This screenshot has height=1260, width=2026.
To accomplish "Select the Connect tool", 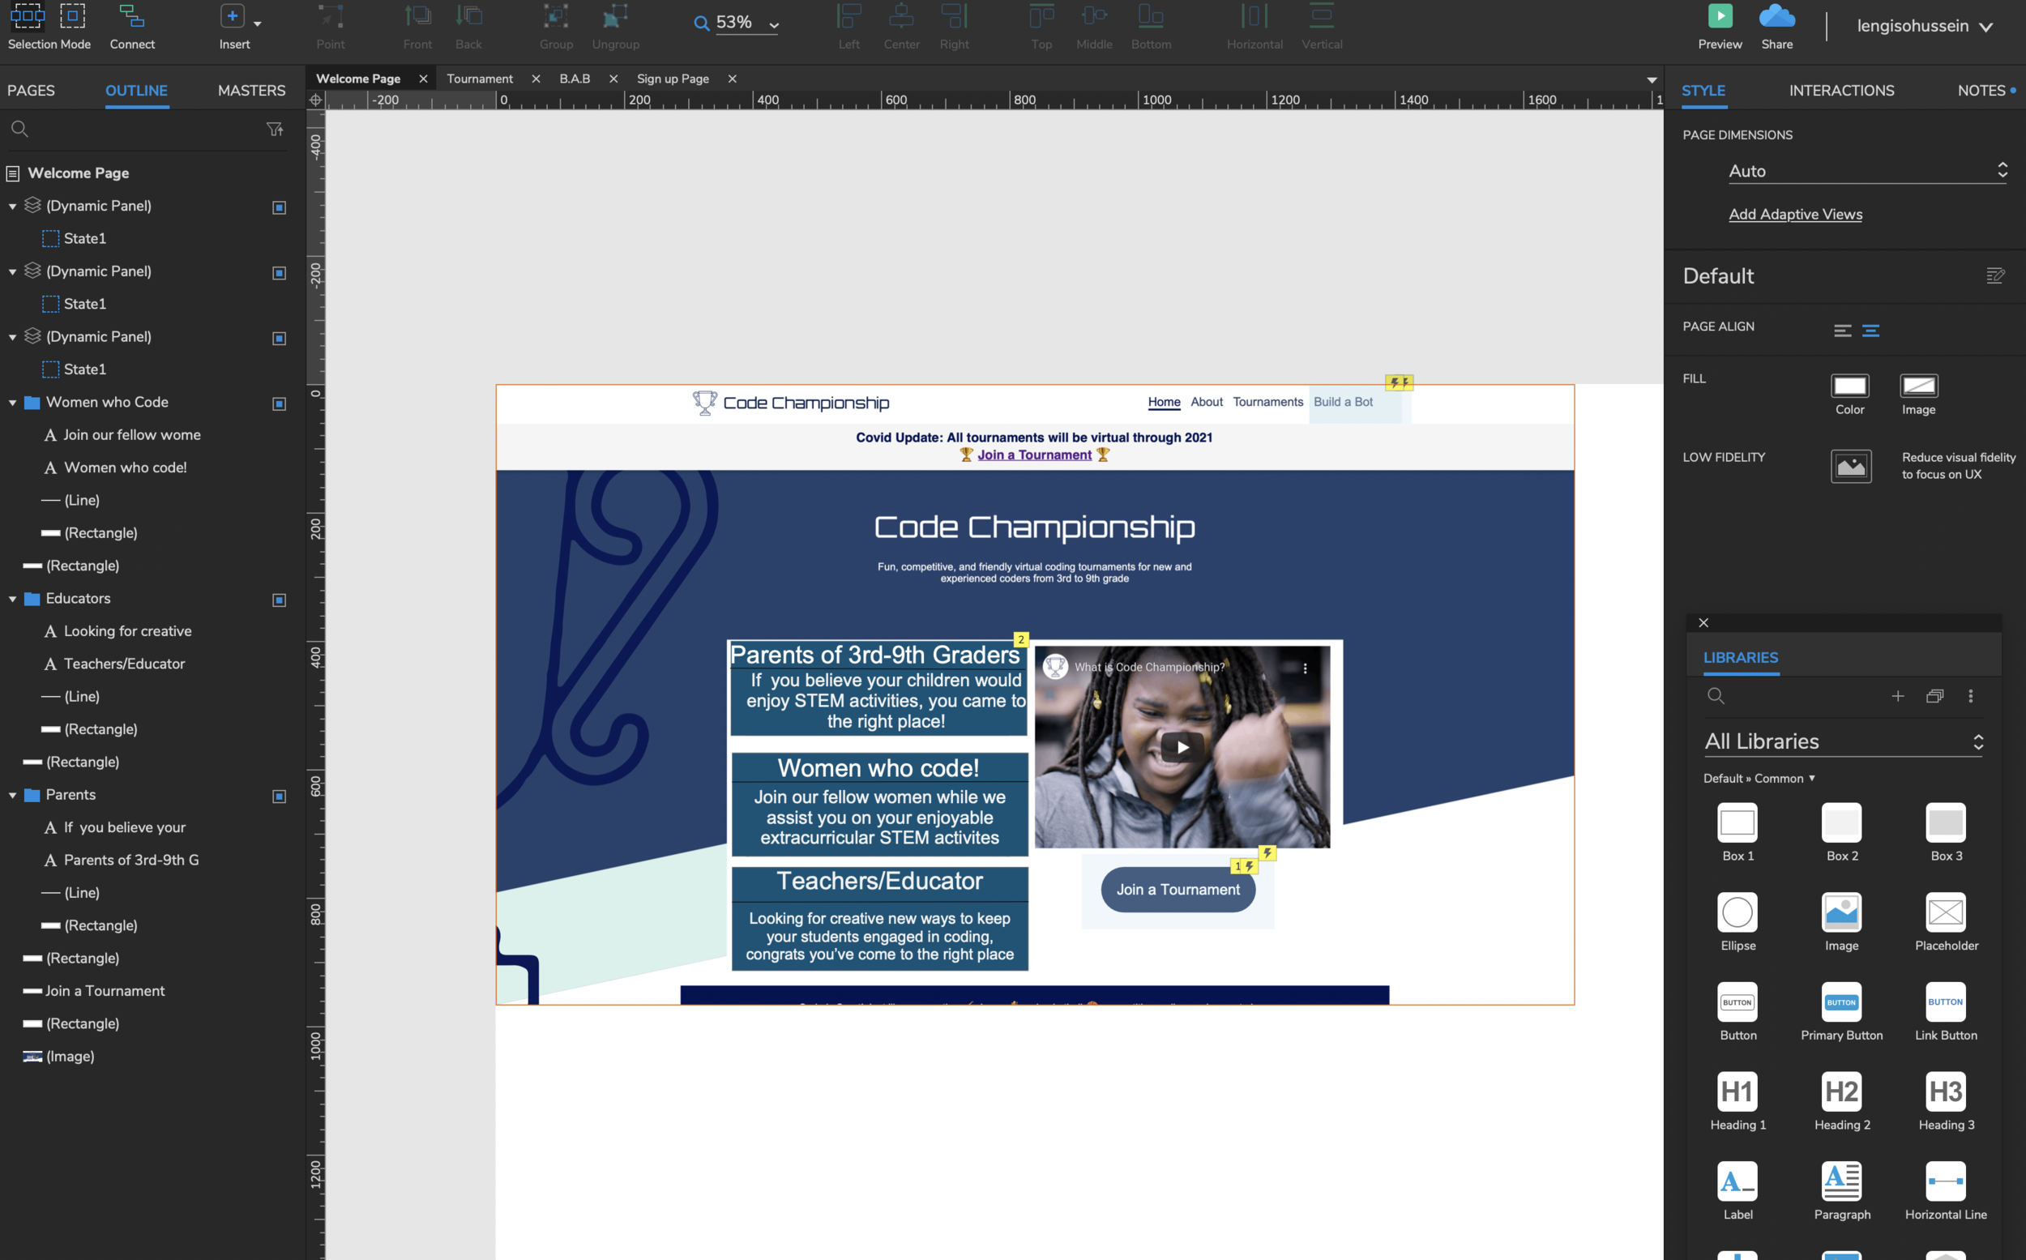I will [131, 17].
